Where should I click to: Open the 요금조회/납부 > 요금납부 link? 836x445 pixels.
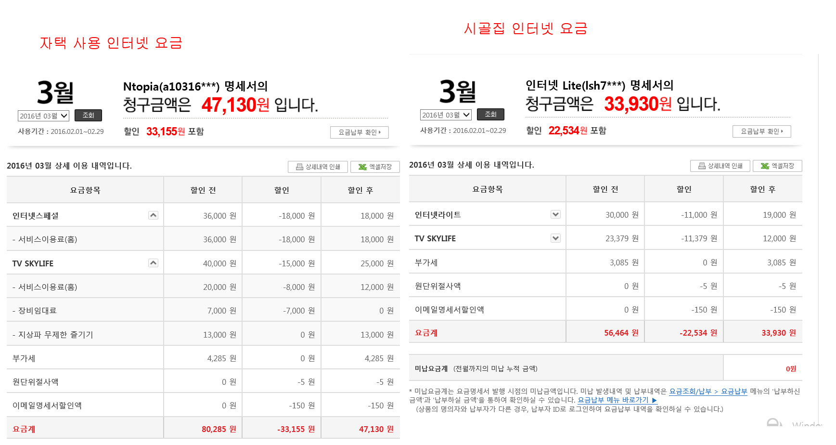tap(708, 392)
